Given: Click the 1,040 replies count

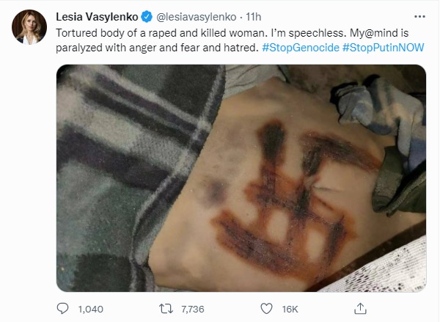Looking at the screenshot, I should [91, 309].
